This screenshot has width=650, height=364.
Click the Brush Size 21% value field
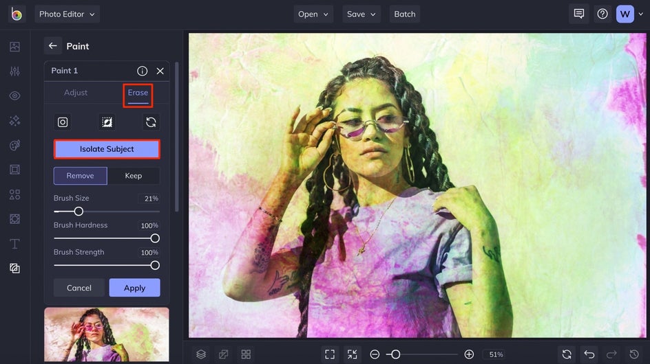(x=149, y=198)
